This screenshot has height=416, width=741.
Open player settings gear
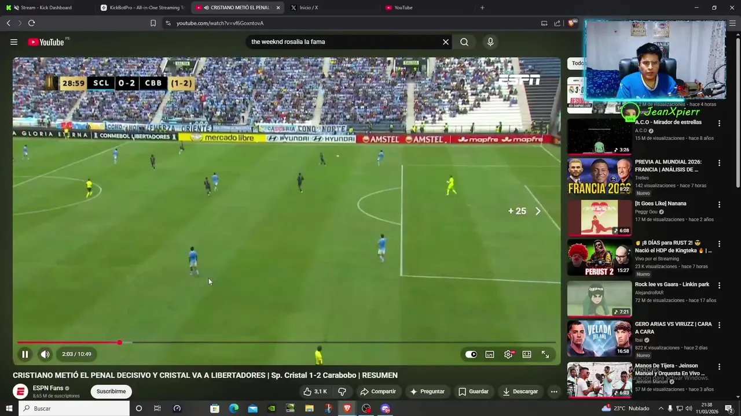(x=508, y=354)
